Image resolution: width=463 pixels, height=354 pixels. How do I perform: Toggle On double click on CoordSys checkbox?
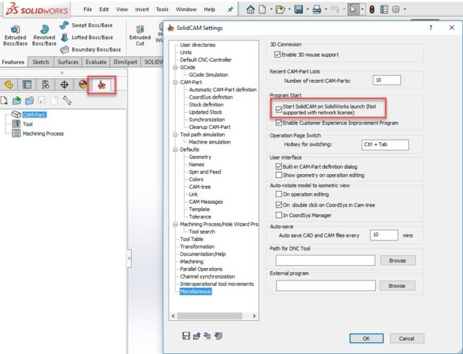(278, 204)
